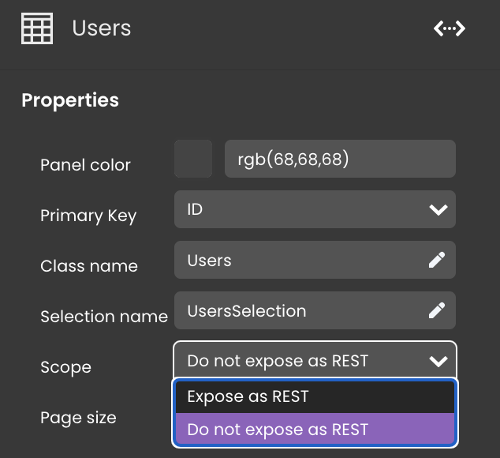Click the Properties section heading
Image resolution: width=500 pixels, height=458 pixels.
point(70,100)
